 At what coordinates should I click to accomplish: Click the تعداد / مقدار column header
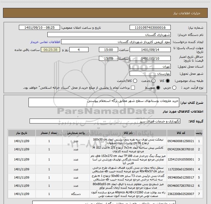pos(49,133)
